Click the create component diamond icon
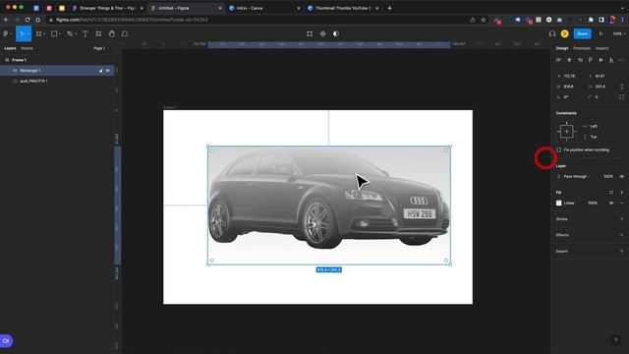 (x=323, y=34)
